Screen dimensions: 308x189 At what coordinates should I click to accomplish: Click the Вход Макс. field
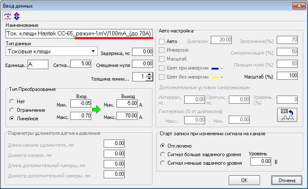(x=81, y=116)
